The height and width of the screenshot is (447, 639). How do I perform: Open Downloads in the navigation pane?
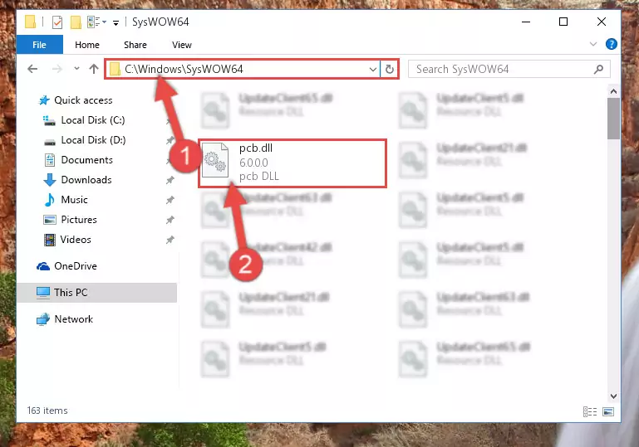point(77,180)
